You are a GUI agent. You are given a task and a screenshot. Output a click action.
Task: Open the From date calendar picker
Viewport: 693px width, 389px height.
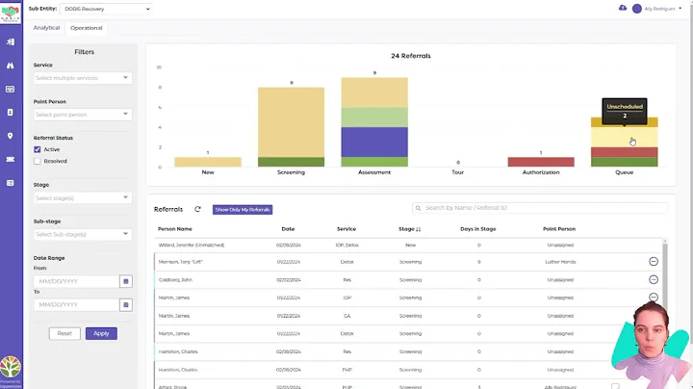pyautogui.click(x=126, y=281)
